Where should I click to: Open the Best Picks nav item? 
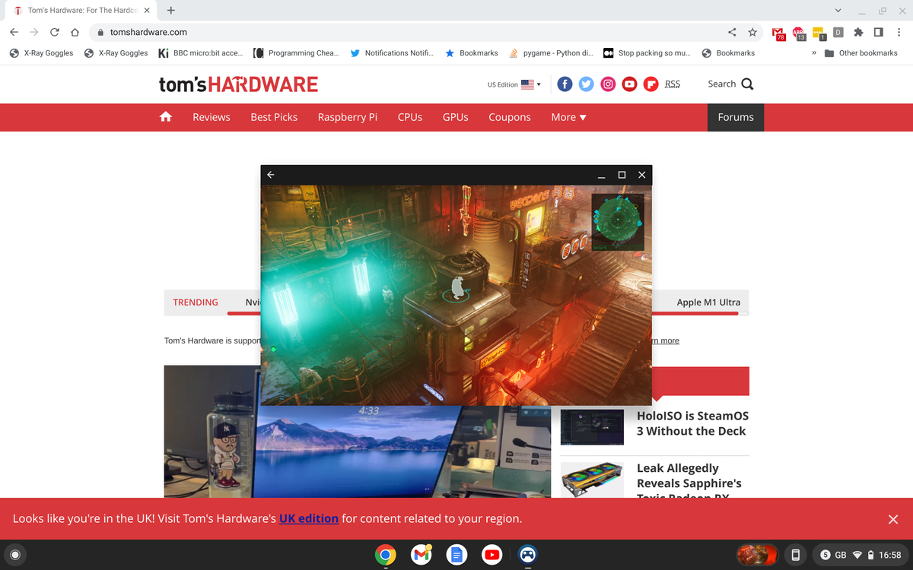click(x=274, y=117)
